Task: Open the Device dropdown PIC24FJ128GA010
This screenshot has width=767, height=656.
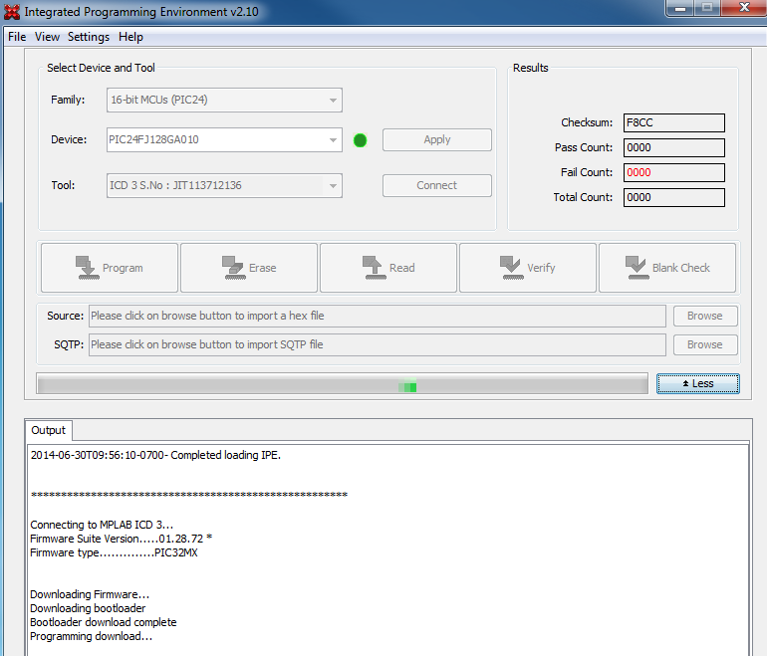Action: [x=333, y=140]
